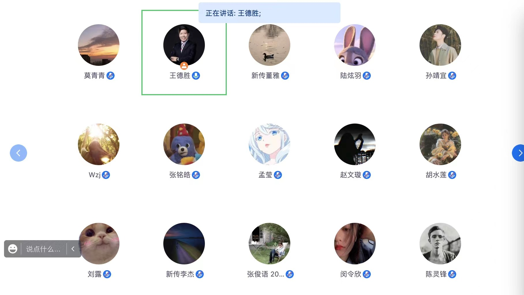Viewport: 524px width, 295px height.
Task: Select 陈灵锋's black-and-white portrait avatar
Action: [440, 244]
